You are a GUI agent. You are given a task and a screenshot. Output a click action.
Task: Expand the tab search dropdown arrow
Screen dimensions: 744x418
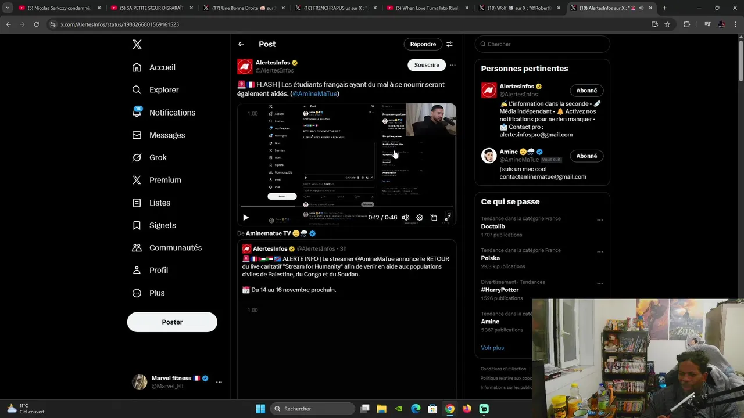[x=7, y=8]
